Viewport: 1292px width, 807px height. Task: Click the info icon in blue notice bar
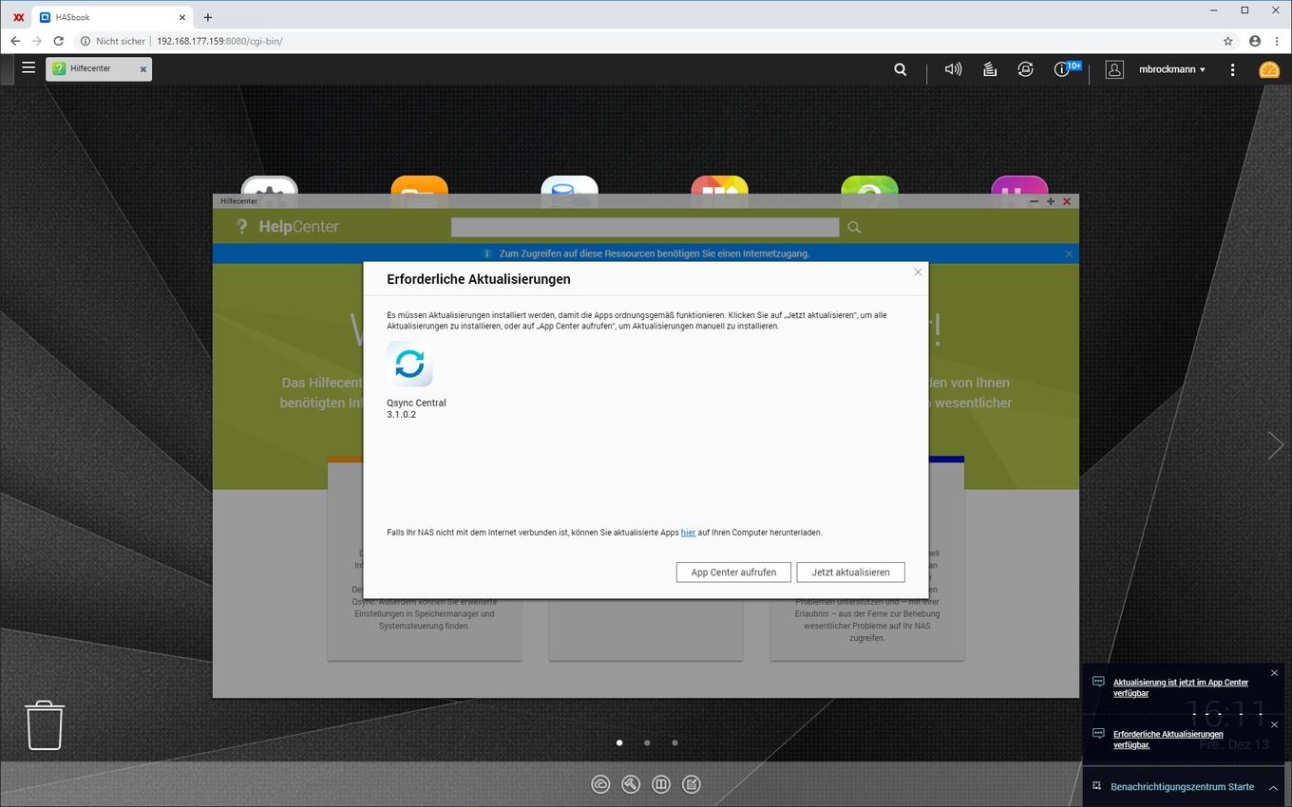click(x=487, y=253)
